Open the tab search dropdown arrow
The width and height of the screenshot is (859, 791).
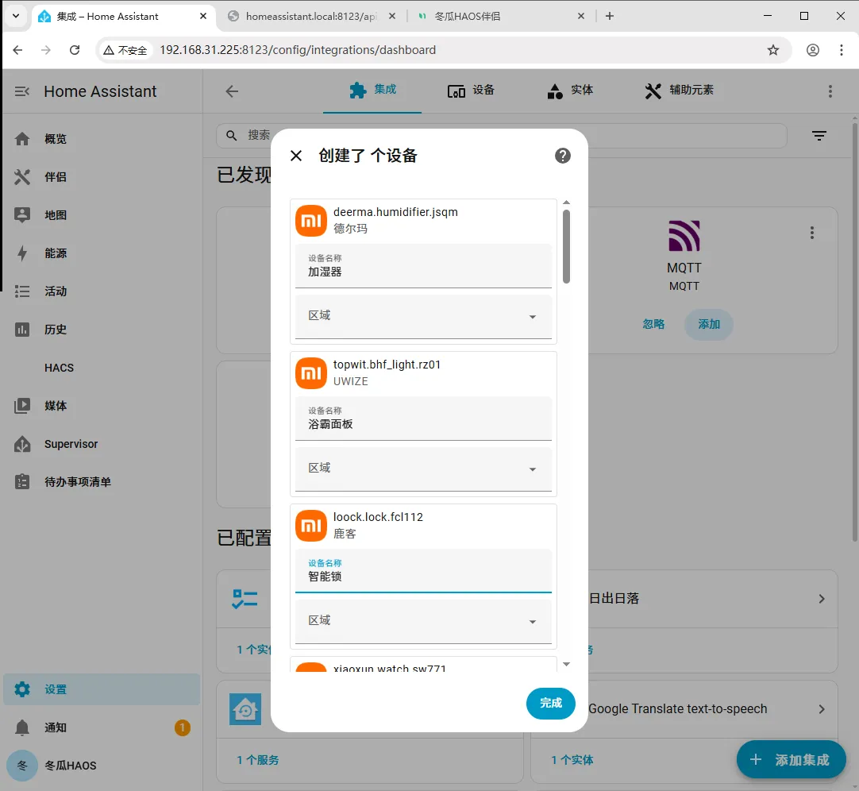[x=16, y=16]
